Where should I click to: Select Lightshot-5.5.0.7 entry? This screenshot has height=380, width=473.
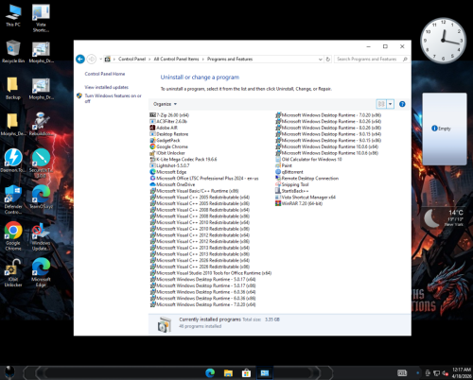pyautogui.click(x=169, y=165)
